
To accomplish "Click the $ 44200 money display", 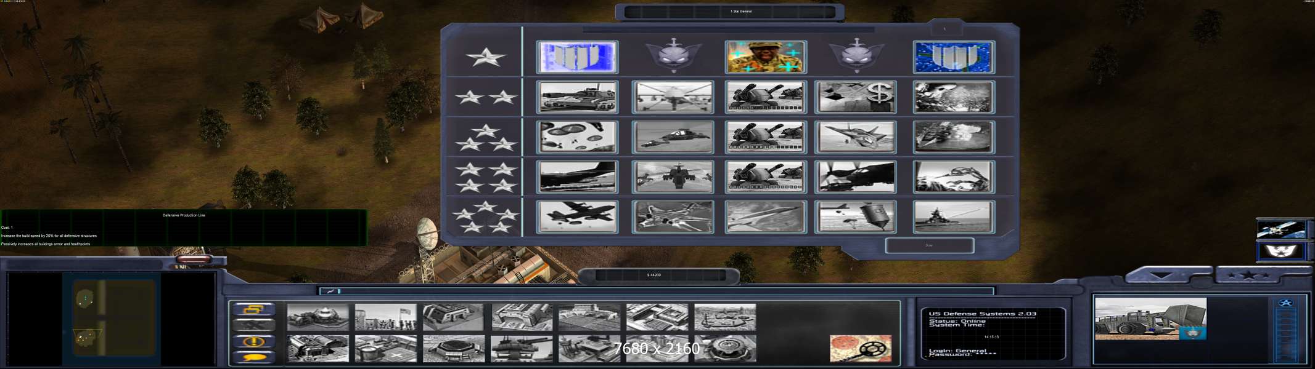I will [x=654, y=275].
